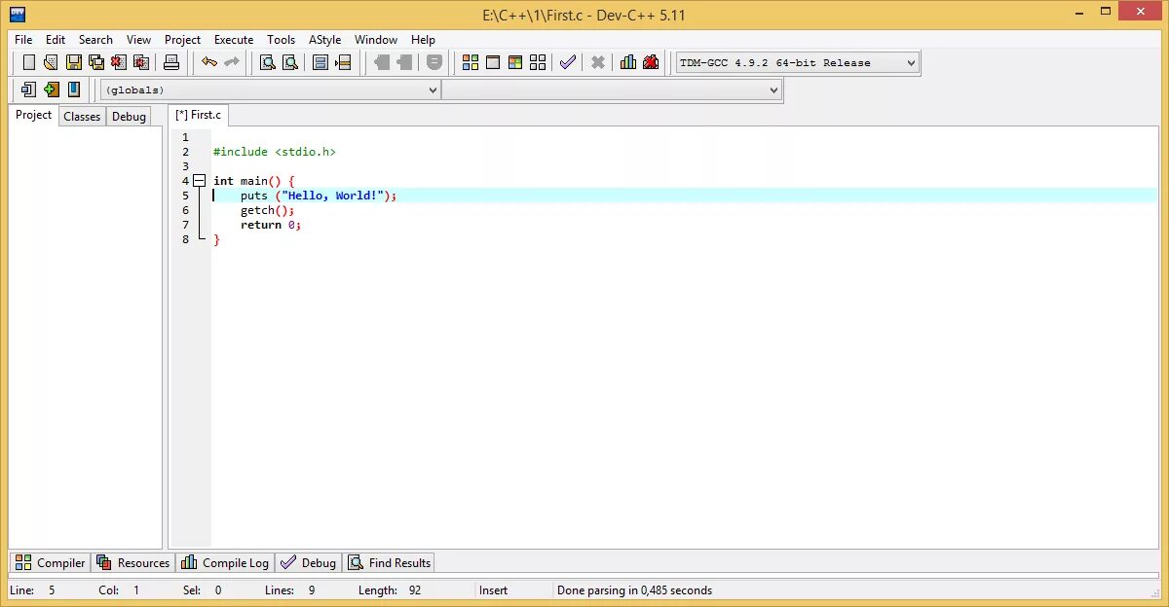Viewport: 1169px width, 607px height.
Task: Run the program with window icon
Action: 493,62
